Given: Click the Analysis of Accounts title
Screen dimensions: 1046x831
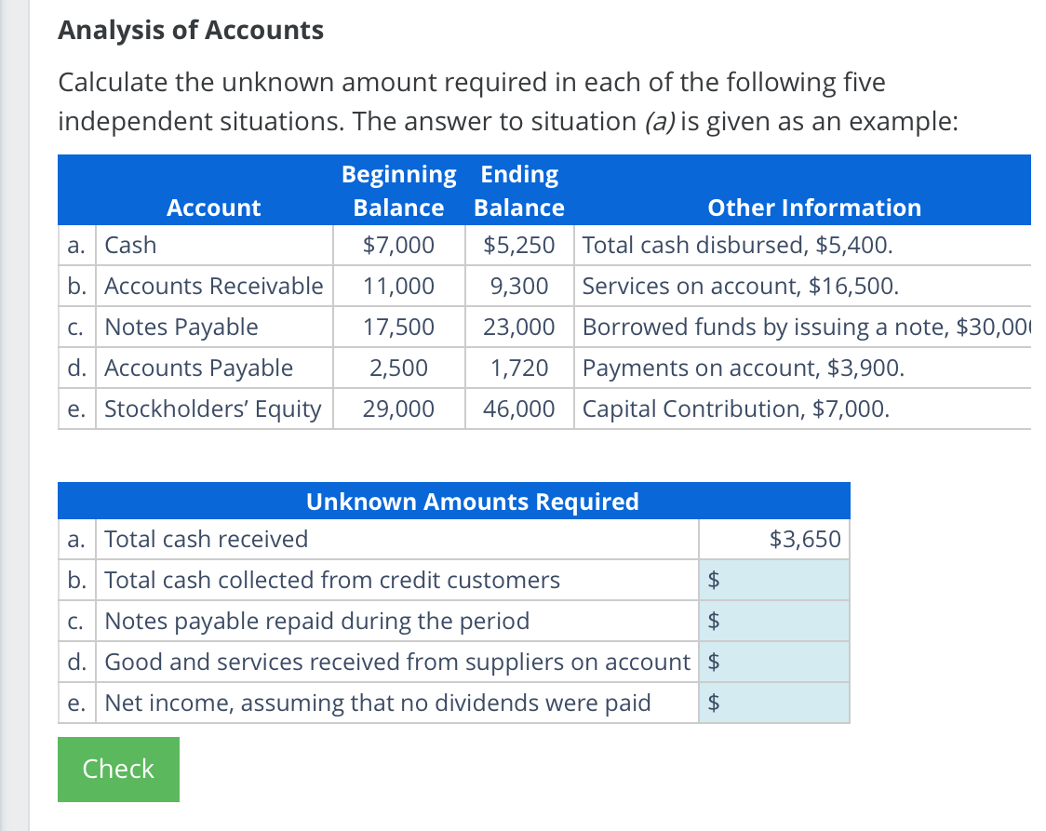Looking at the screenshot, I should [x=191, y=30].
